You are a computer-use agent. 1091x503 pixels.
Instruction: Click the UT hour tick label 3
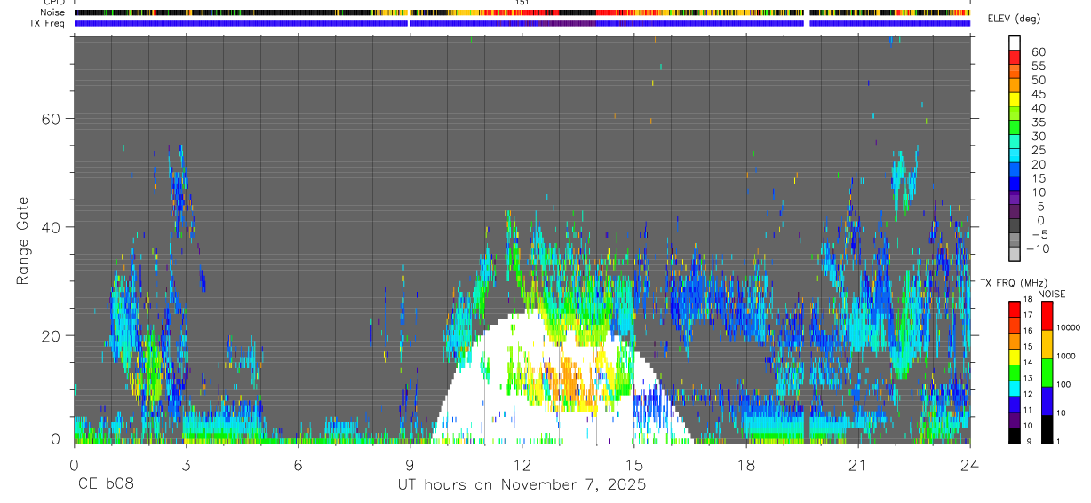(186, 464)
